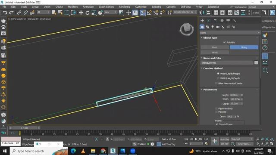Select the Unlink Selection tool
The image size is (276, 155).
(x=25, y=12)
